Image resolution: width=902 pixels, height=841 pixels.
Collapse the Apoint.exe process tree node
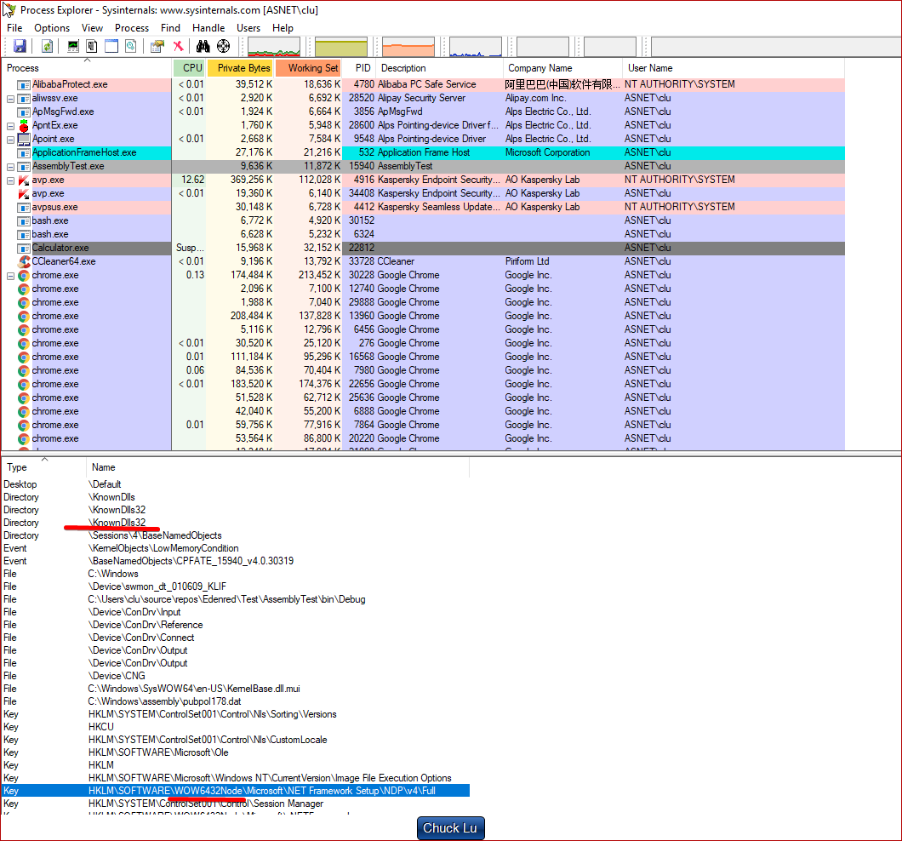coord(10,140)
